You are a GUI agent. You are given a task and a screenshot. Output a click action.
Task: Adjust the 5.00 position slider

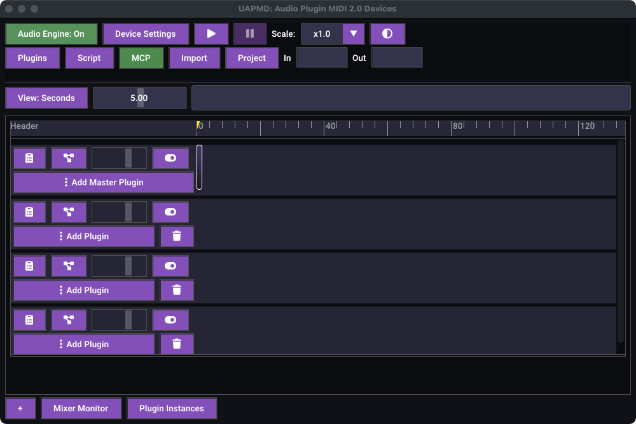[x=139, y=98]
